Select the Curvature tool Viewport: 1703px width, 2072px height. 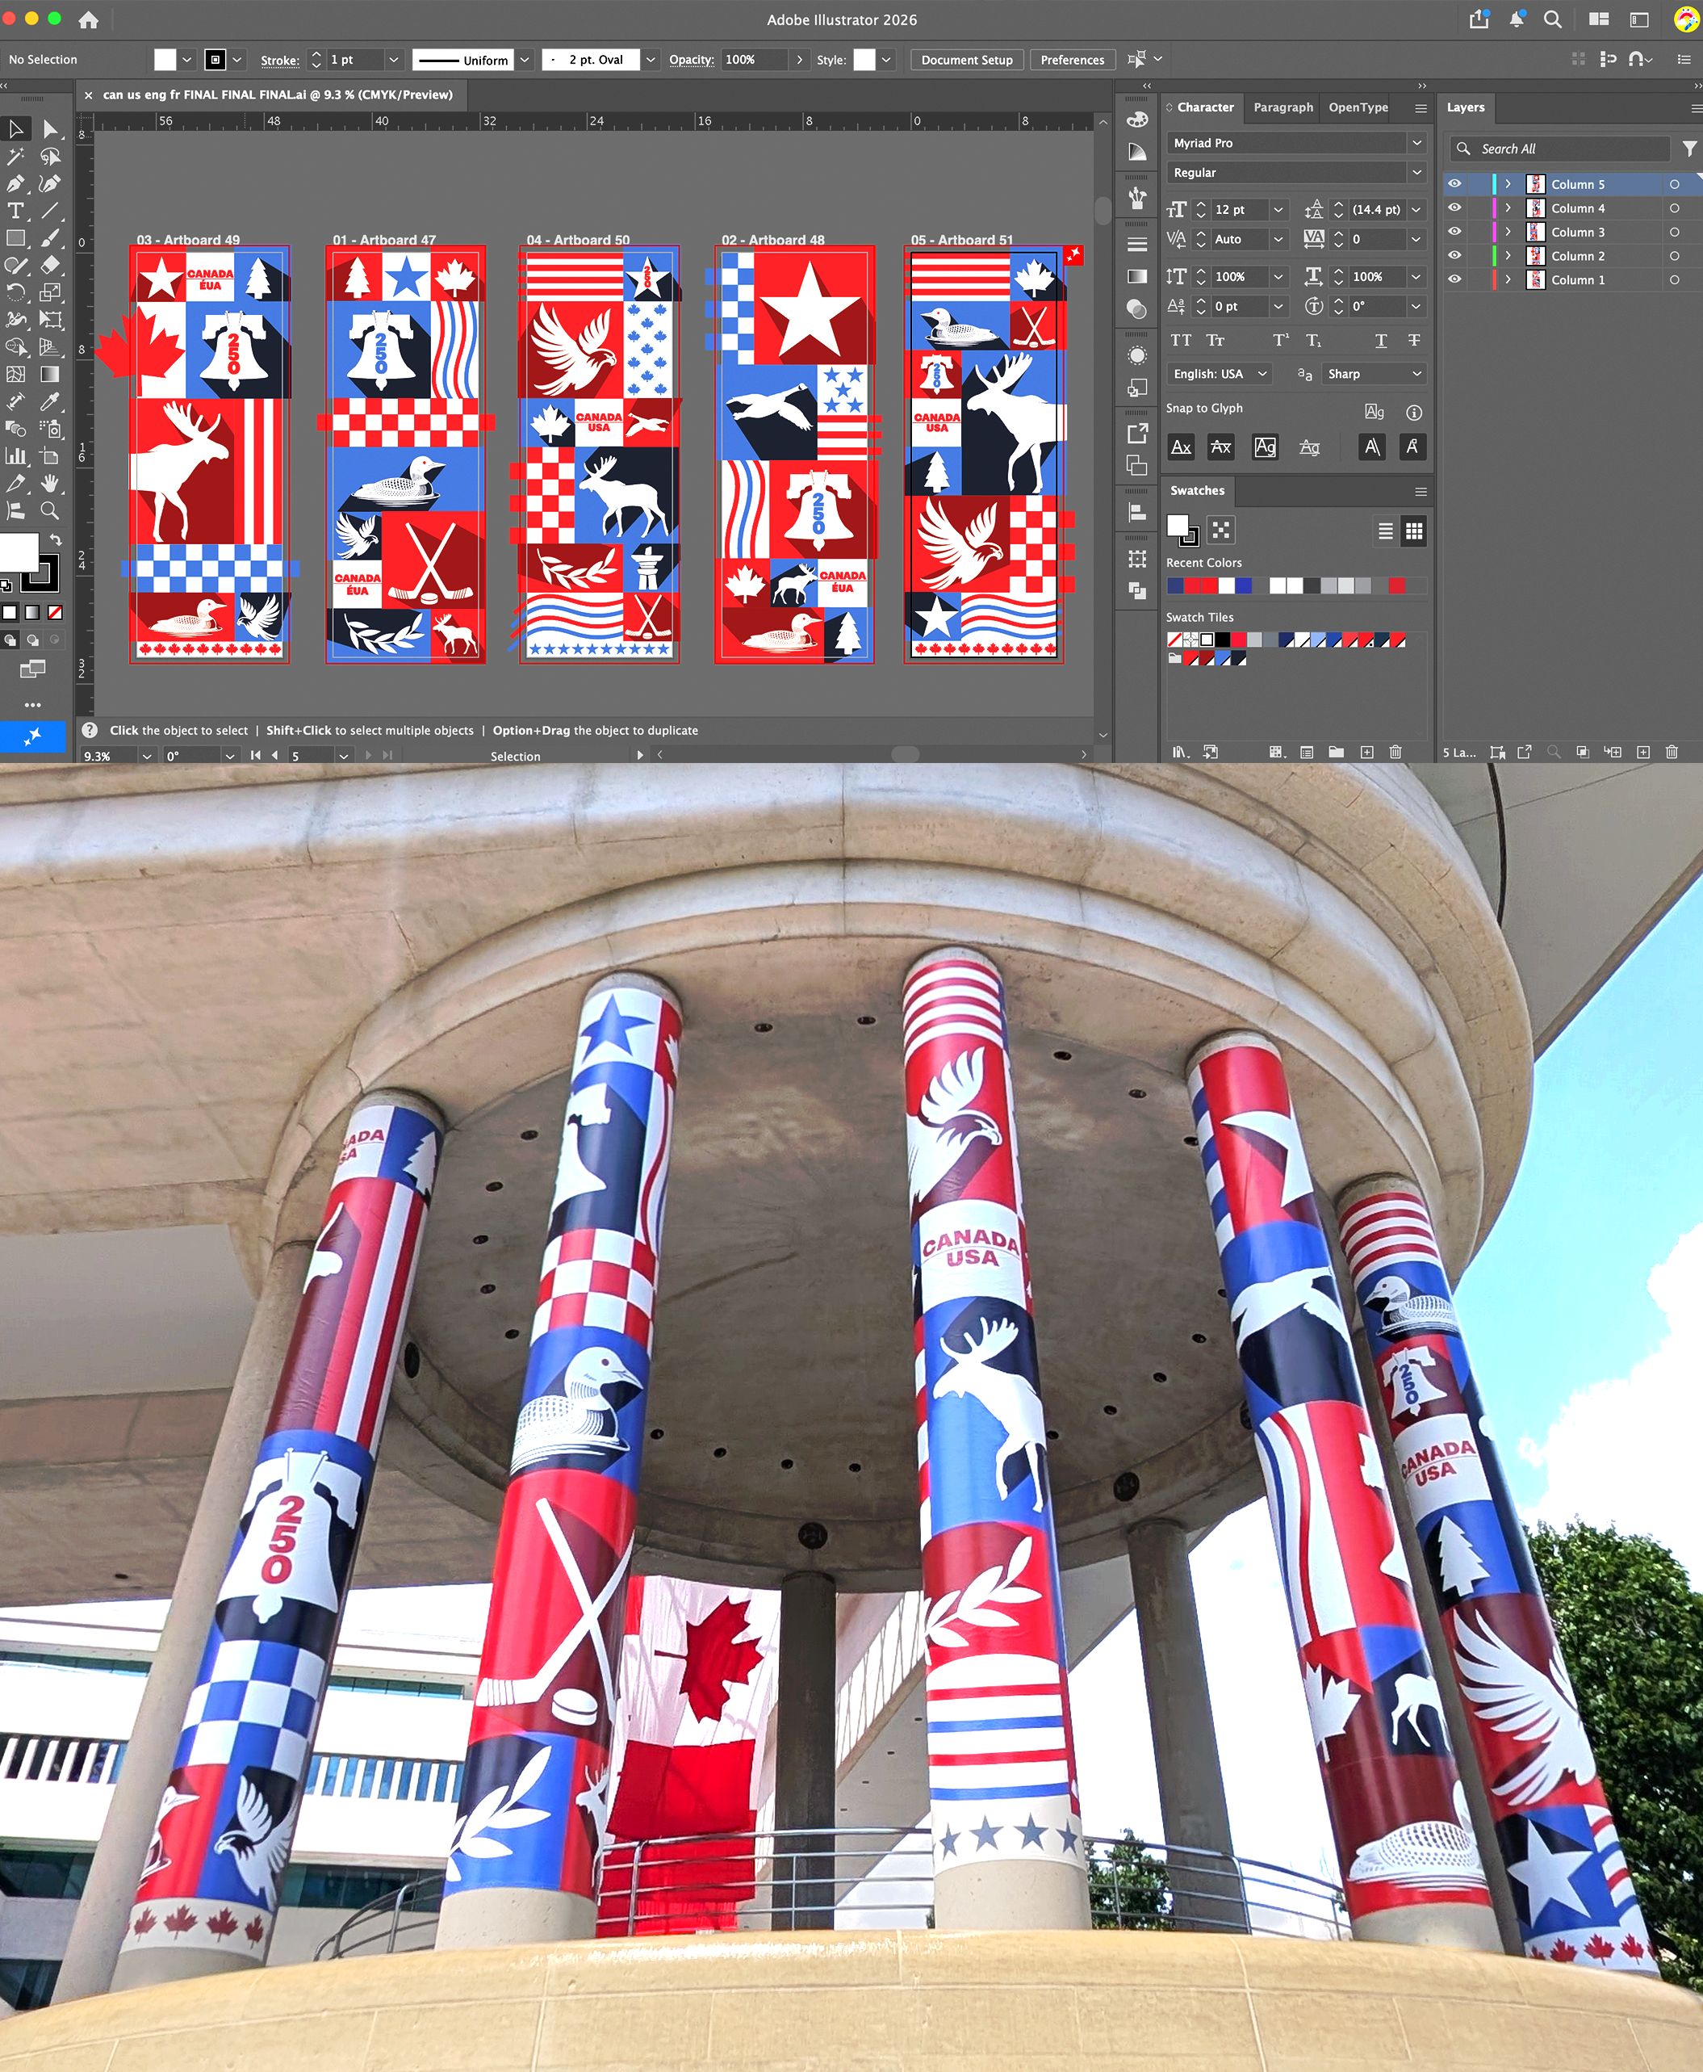[x=51, y=183]
